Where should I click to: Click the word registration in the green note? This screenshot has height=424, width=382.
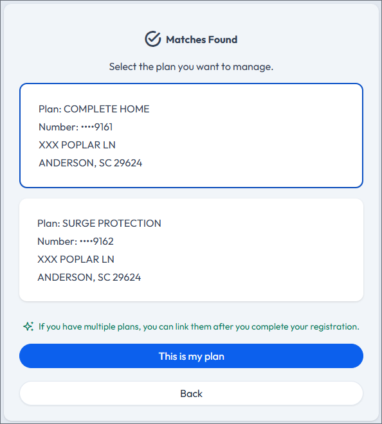point(334,326)
